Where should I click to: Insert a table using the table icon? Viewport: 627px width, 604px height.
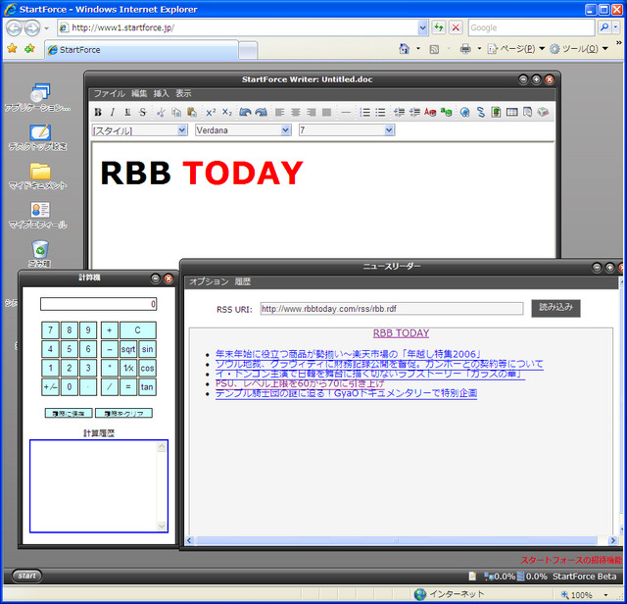(511, 113)
